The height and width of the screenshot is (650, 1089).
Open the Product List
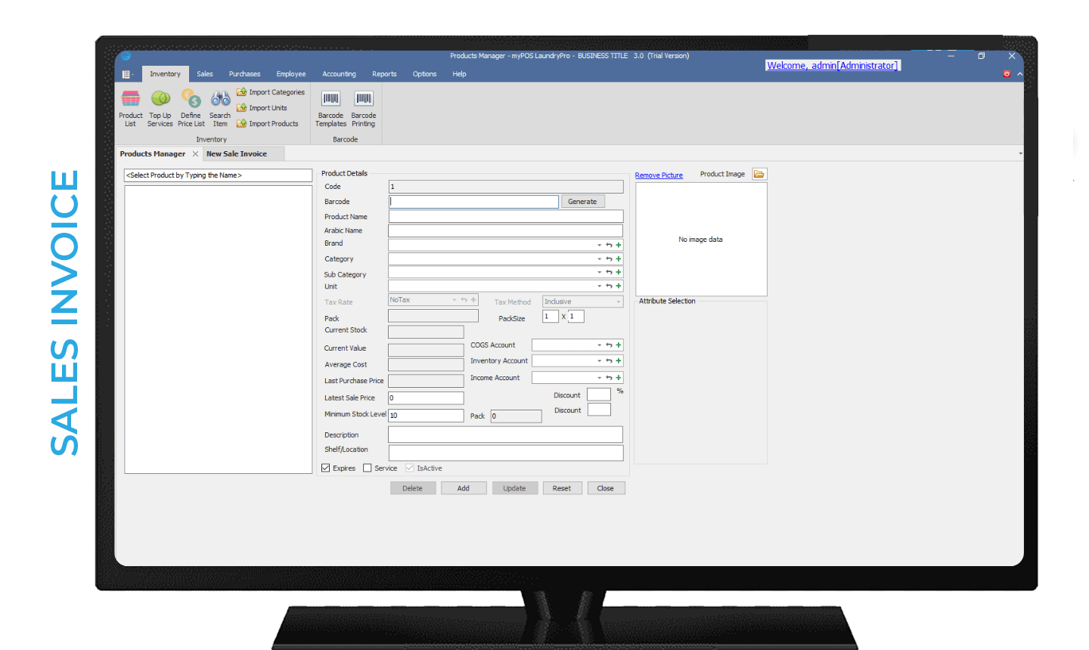point(130,107)
